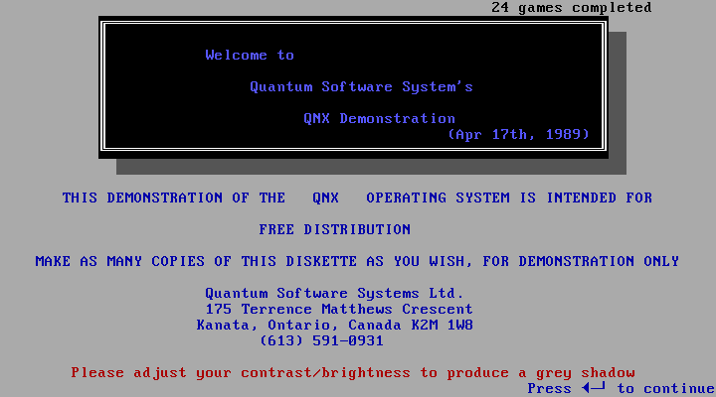This screenshot has height=397, width=716.
Task: Click the phone number (613) 591-0931
Action: 321,341
